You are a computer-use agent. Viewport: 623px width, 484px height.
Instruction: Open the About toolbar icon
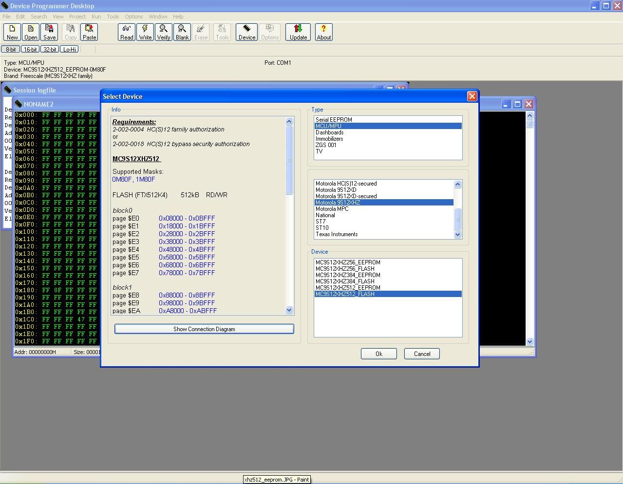coord(323,32)
